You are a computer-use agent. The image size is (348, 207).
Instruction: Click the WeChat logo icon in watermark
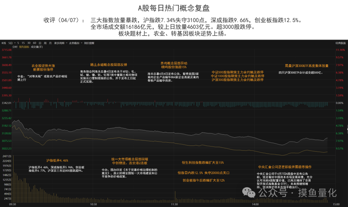click(x=249, y=193)
